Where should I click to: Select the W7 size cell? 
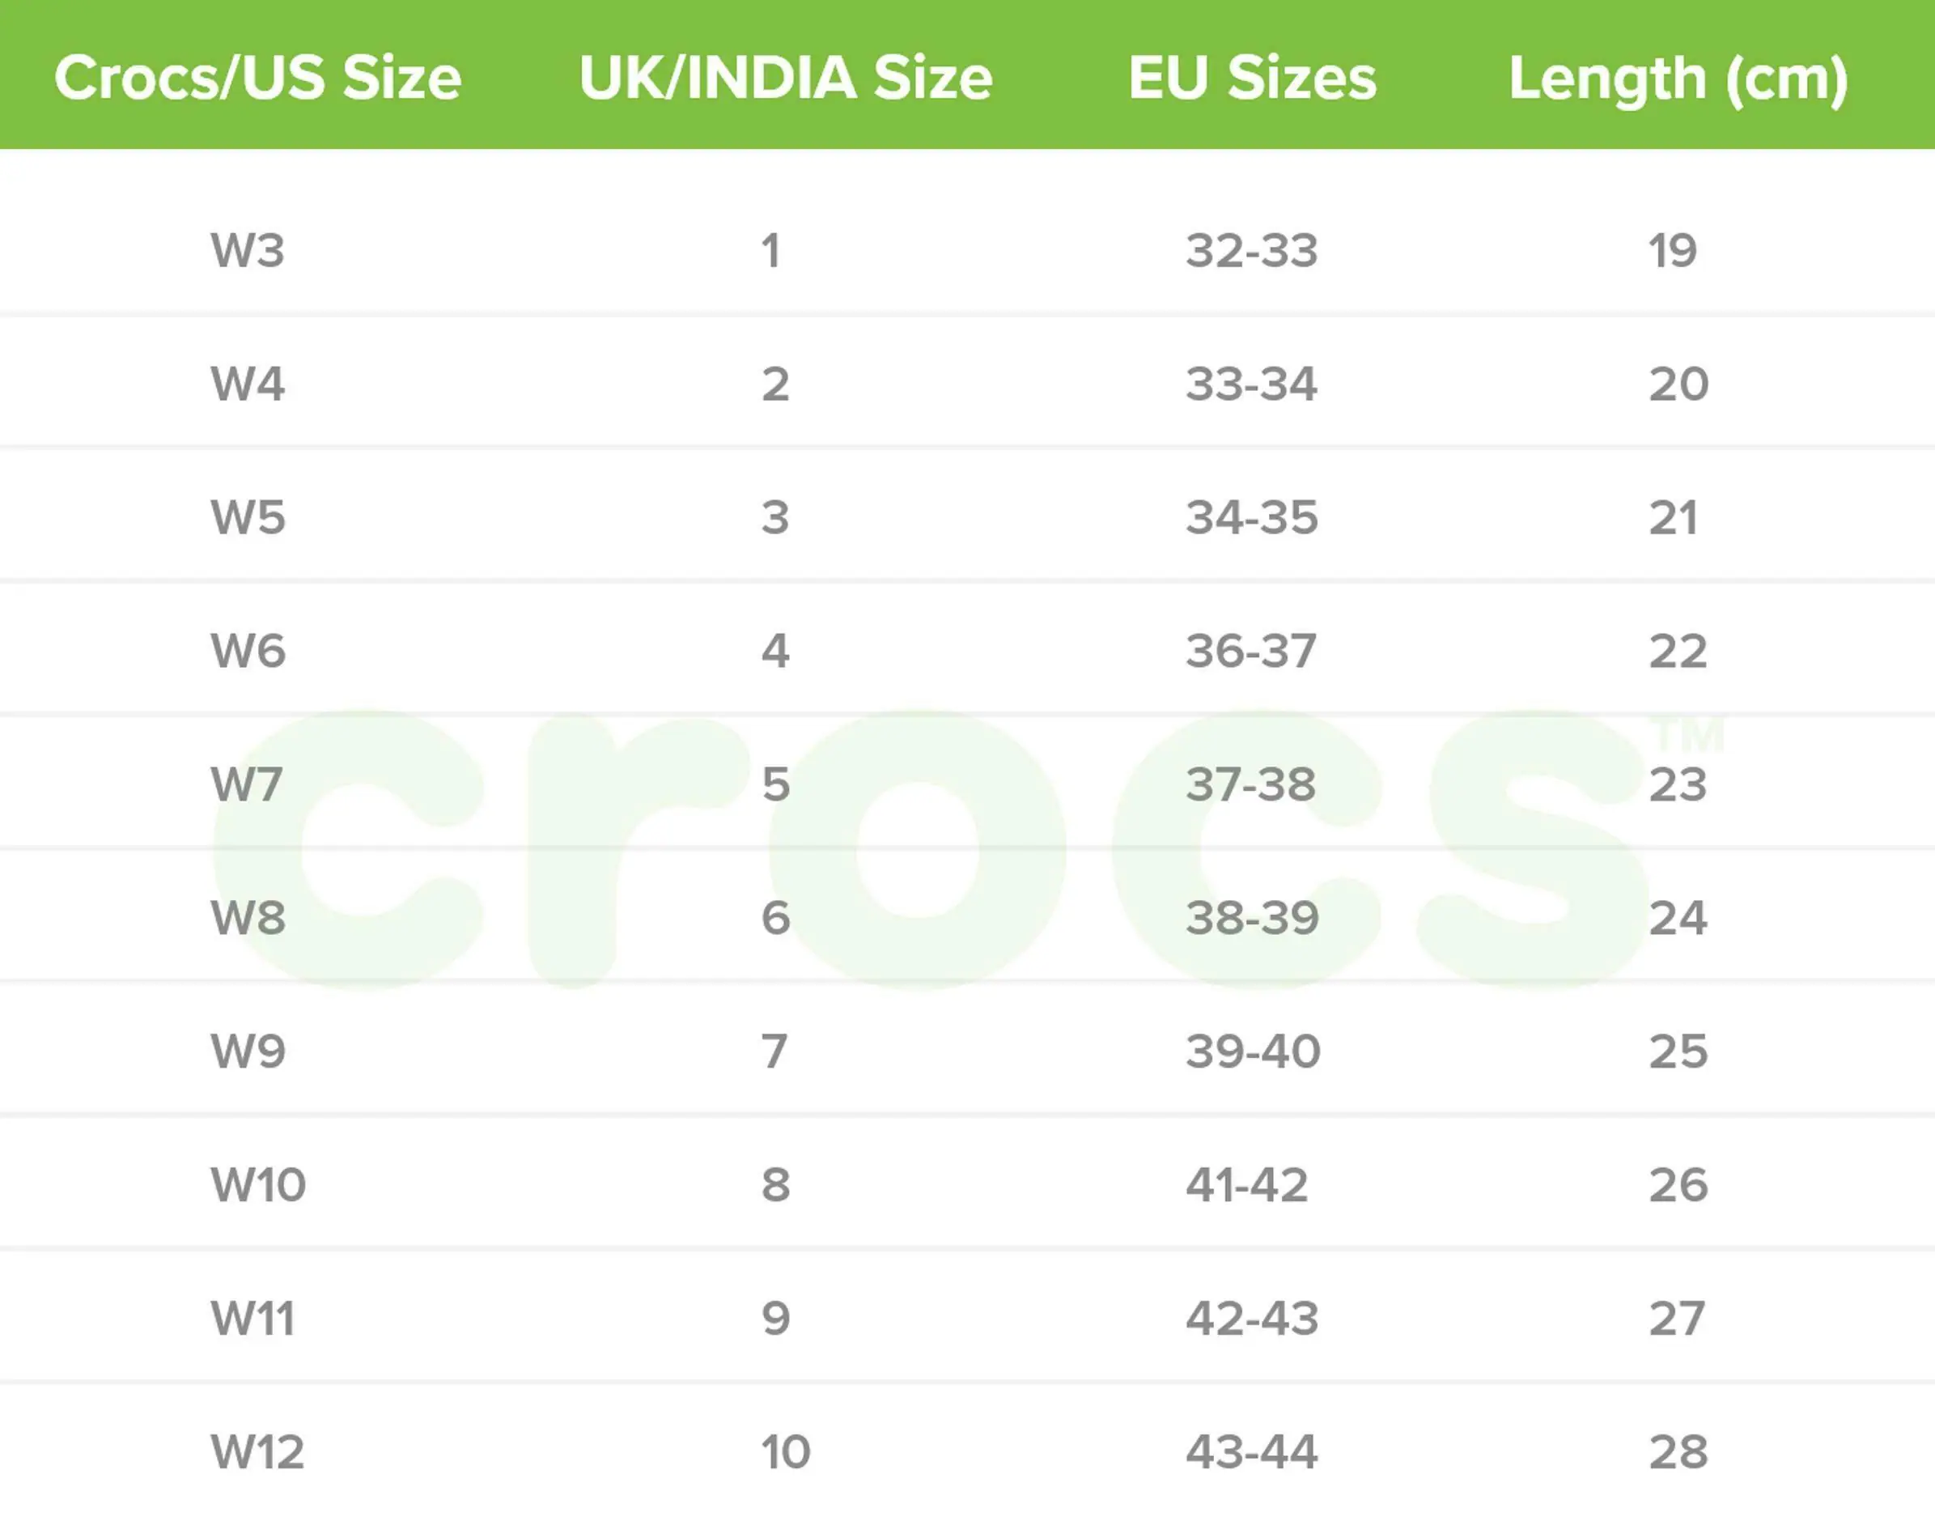[246, 784]
